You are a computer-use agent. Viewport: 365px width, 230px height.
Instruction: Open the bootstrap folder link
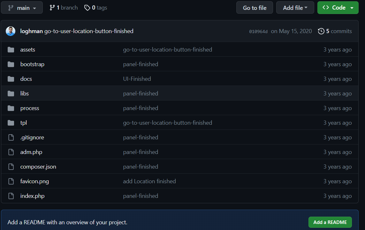[32, 64]
